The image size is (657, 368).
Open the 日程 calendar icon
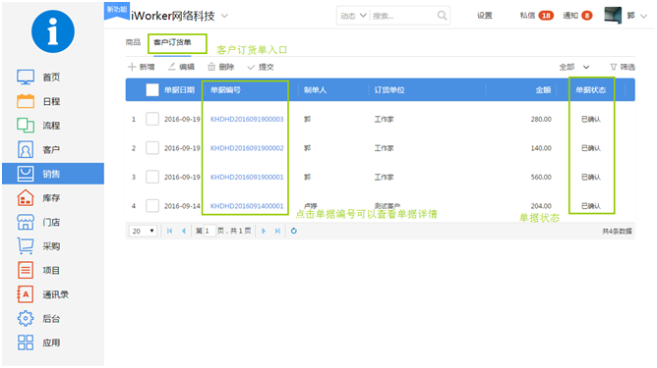(x=26, y=101)
